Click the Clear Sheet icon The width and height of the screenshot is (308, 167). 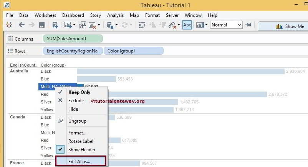[92, 25]
